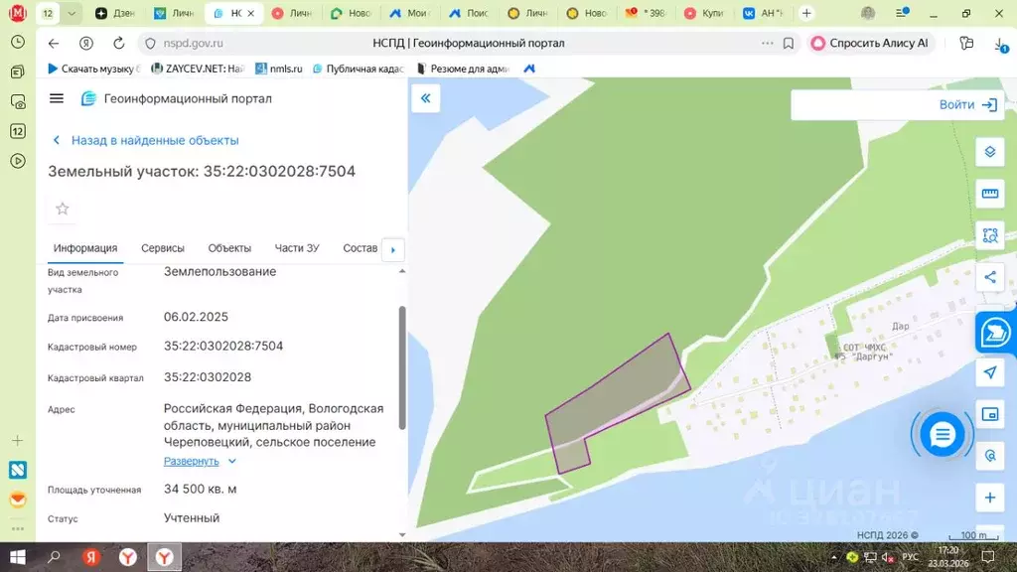Click the share map icon

coord(989,277)
